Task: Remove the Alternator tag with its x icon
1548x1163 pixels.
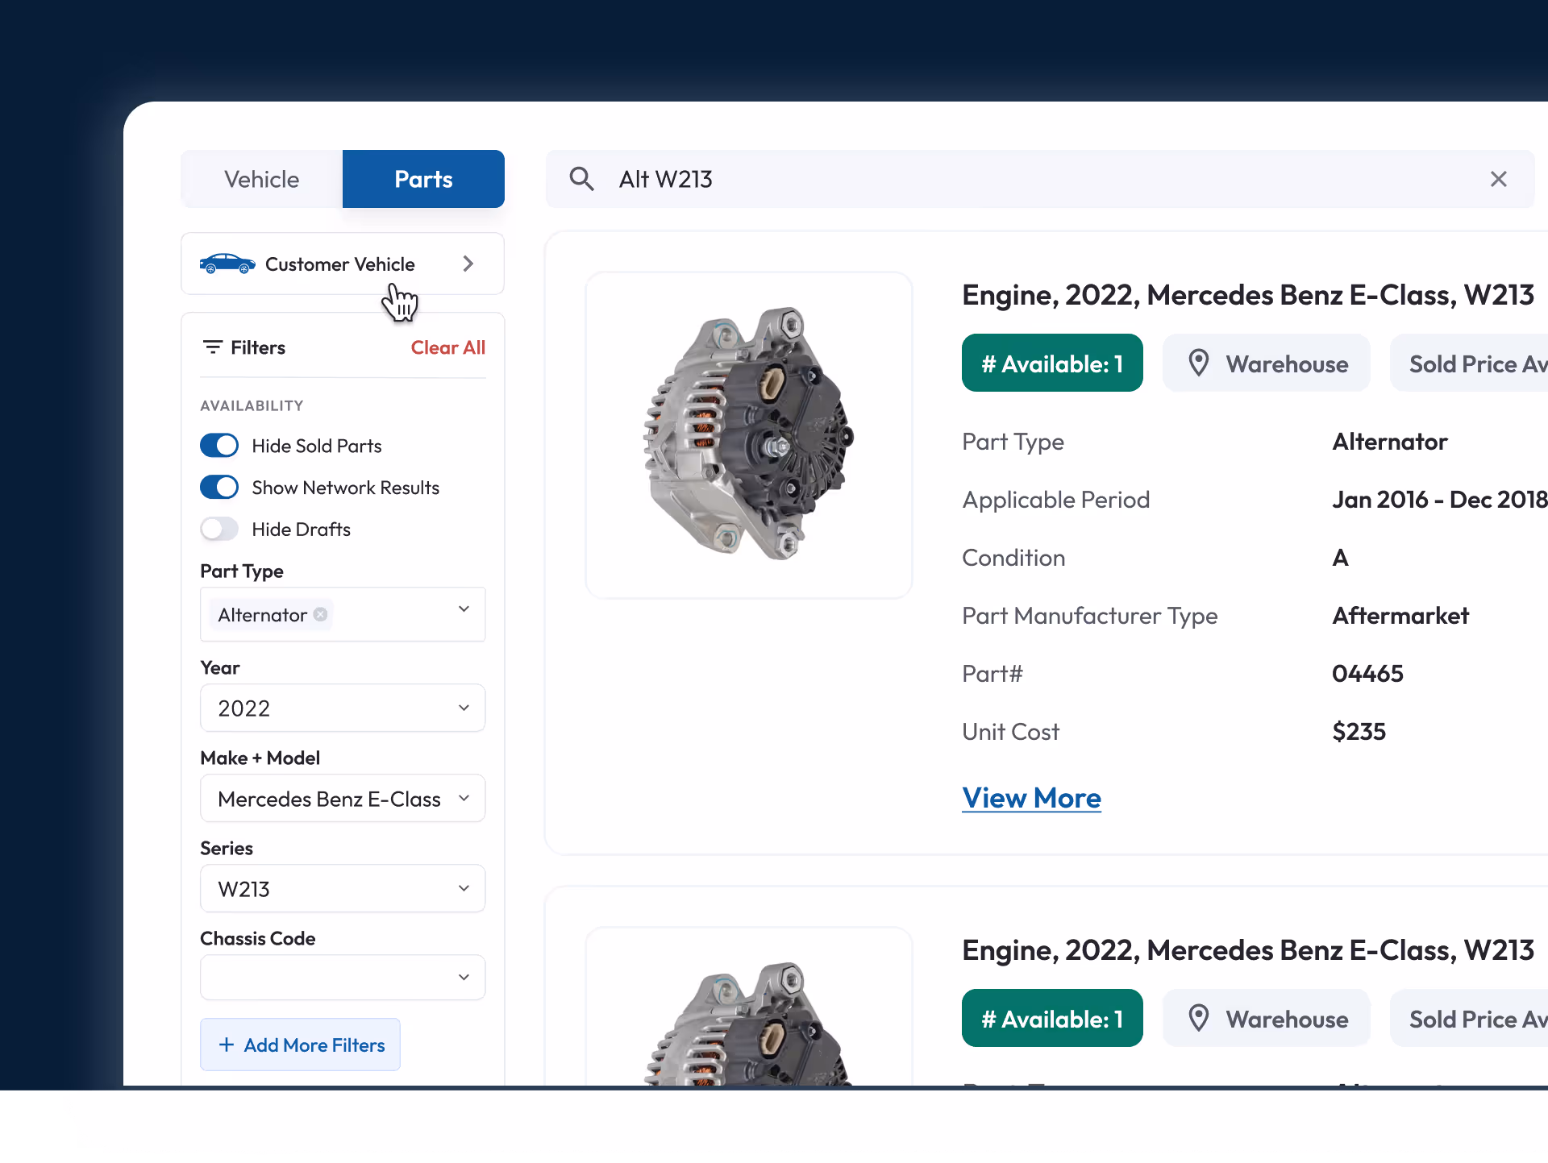Action: tap(321, 615)
